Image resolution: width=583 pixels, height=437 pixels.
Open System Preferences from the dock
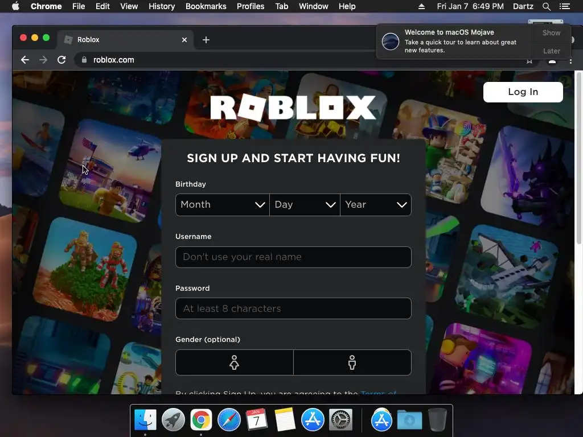pyautogui.click(x=340, y=420)
